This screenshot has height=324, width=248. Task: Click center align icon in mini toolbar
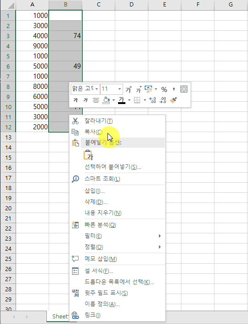pyautogui.click(x=96, y=100)
